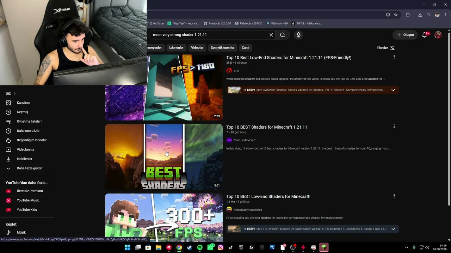This screenshot has width=451, height=253.
Task: Open options for Top 10 BEST Shaders 1.21.11
Action: coord(394,126)
